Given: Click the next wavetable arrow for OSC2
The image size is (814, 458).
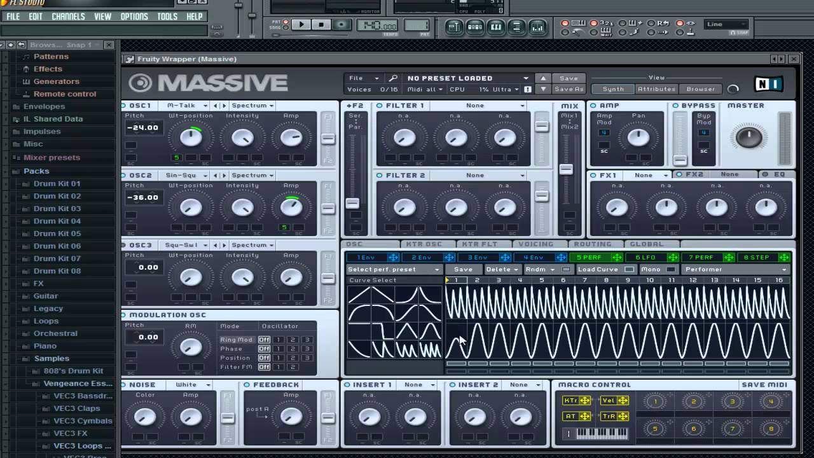Looking at the screenshot, I should 224,176.
